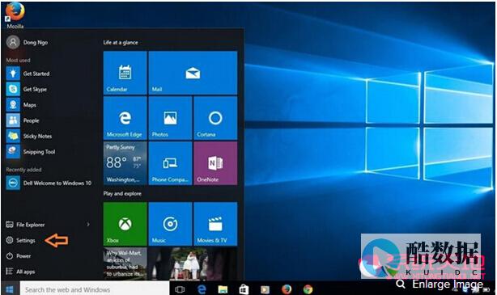Open the Mail tile

tap(193, 73)
